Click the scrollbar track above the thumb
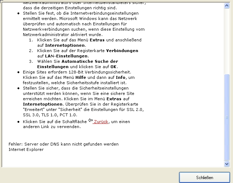This screenshot has height=183, width=233. tap(226, 39)
